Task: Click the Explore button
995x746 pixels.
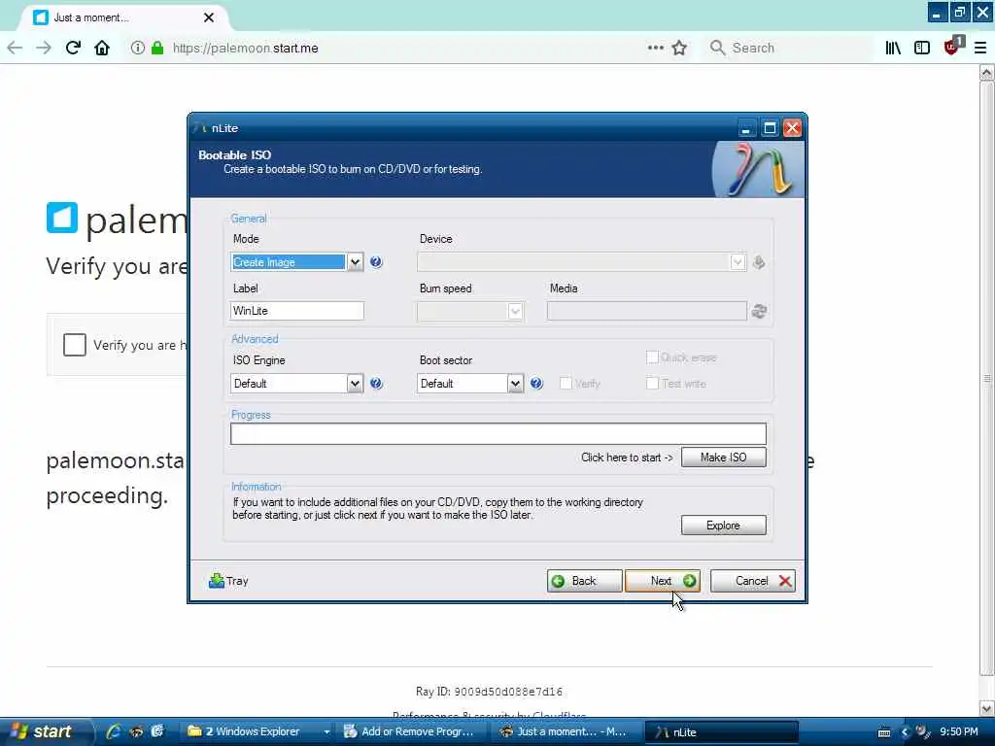Action: coord(723,526)
